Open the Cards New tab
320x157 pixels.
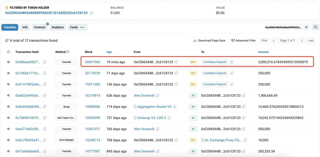click(77, 27)
